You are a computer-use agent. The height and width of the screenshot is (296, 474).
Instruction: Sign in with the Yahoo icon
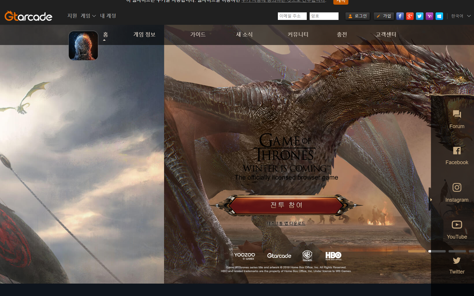click(x=430, y=16)
